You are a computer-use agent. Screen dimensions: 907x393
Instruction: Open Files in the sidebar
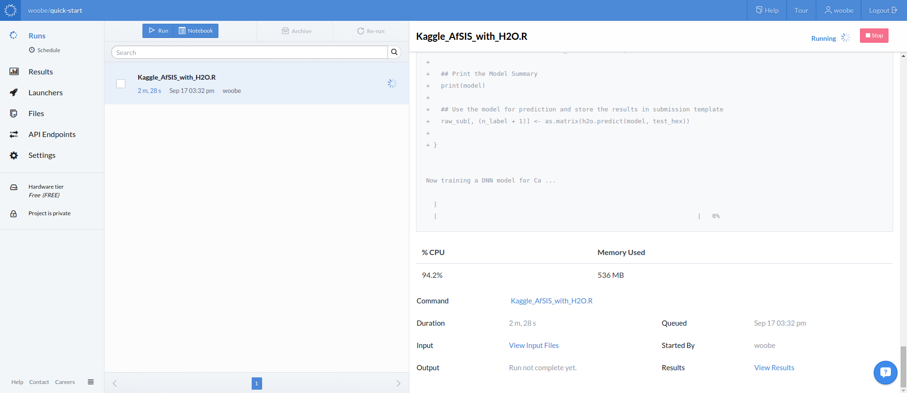coord(36,113)
